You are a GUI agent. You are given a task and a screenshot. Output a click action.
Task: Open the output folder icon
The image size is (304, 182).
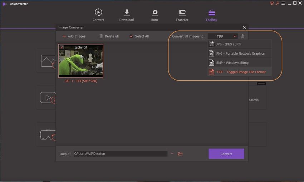(x=180, y=154)
